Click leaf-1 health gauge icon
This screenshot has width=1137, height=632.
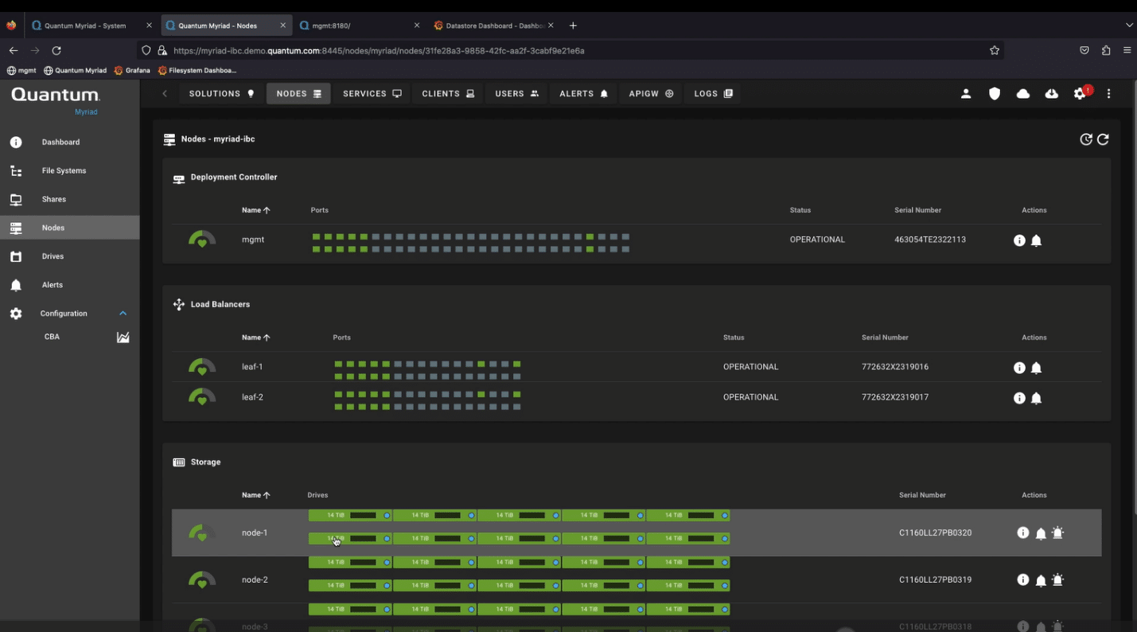pos(202,367)
